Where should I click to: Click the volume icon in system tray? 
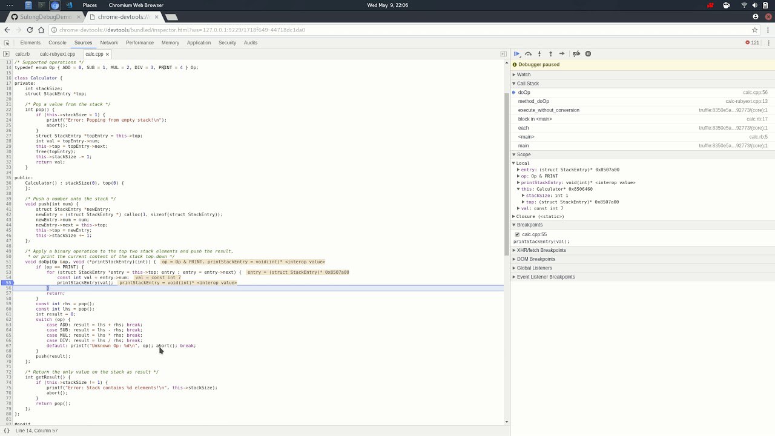(754, 5)
